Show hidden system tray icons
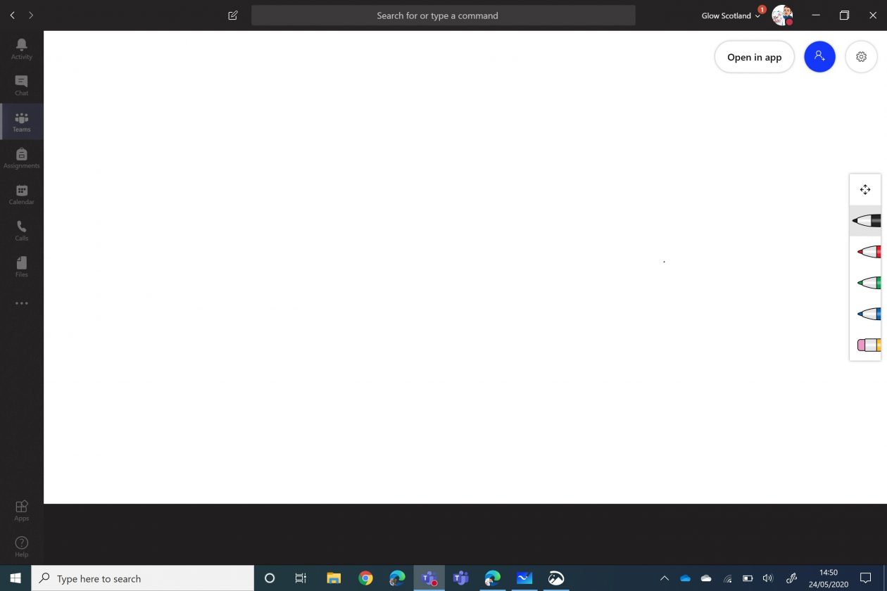Image resolution: width=887 pixels, height=591 pixels. tap(664, 578)
